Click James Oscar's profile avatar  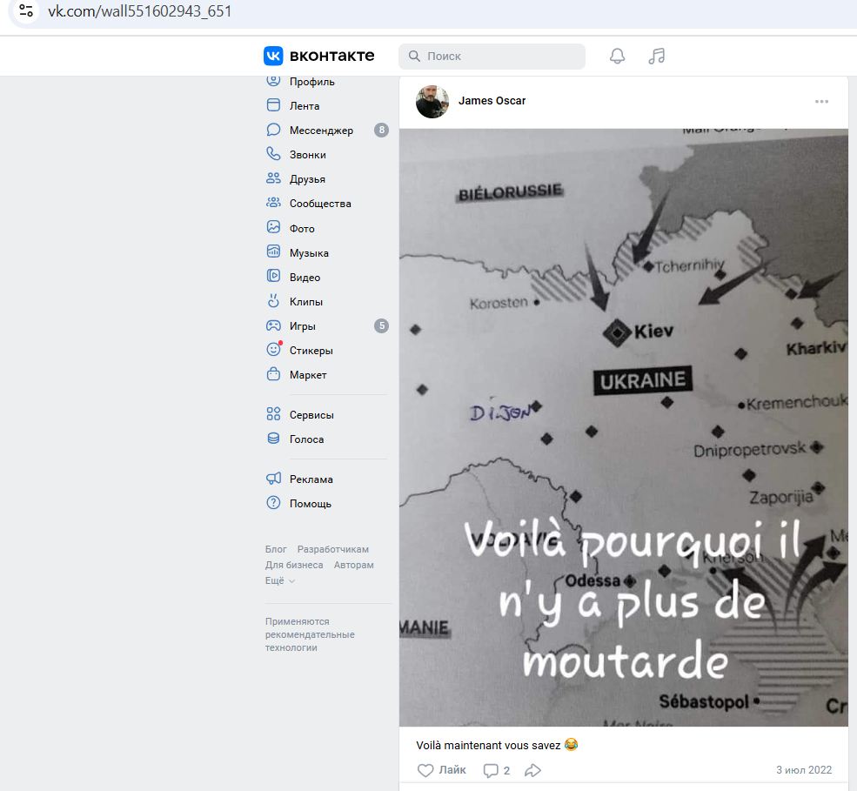[432, 102]
